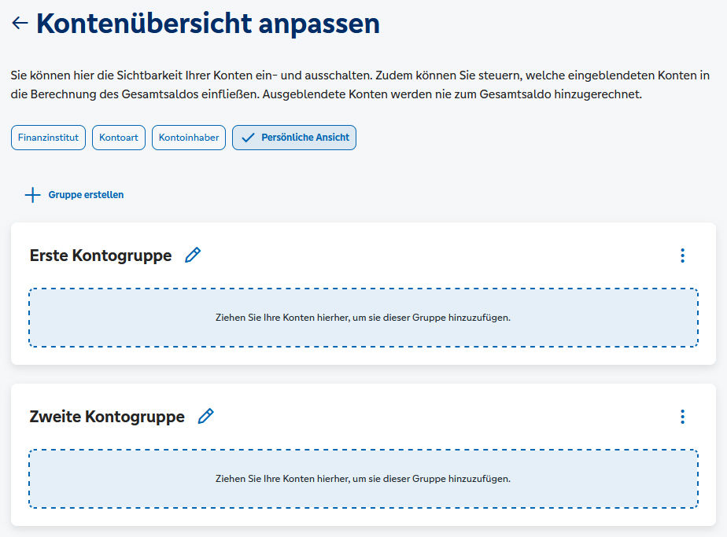727x537 pixels.
Task: Click the drop area in Zweite Kontogruppe
Action: pos(363,479)
